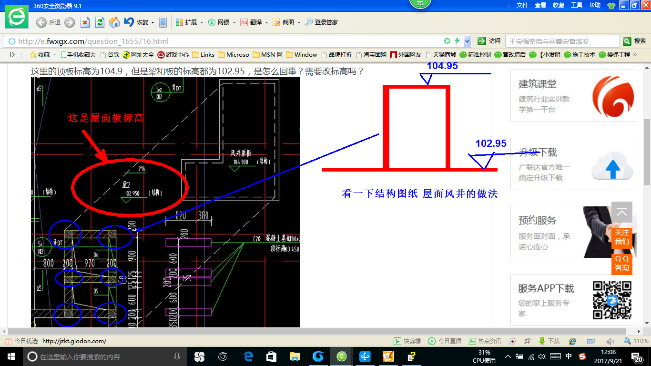
Task: Click the Forward navigation arrow
Action: tap(70, 22)
